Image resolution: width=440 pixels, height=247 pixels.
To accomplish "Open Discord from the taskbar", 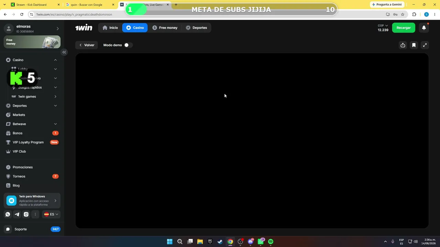I will point(250,242).
